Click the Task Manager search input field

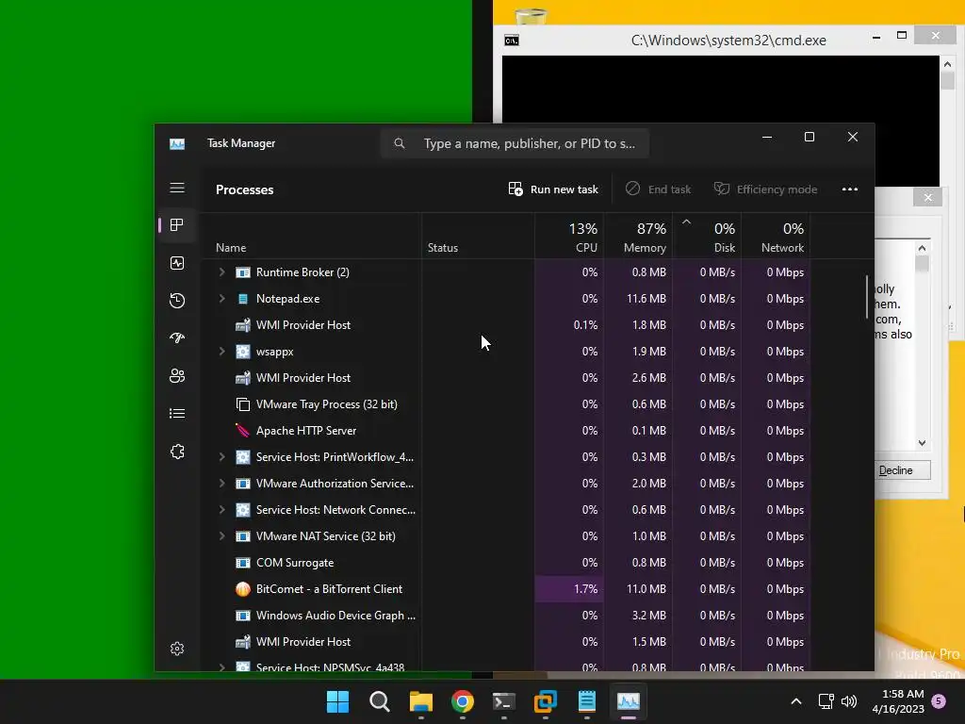click(x=515, y=143)
